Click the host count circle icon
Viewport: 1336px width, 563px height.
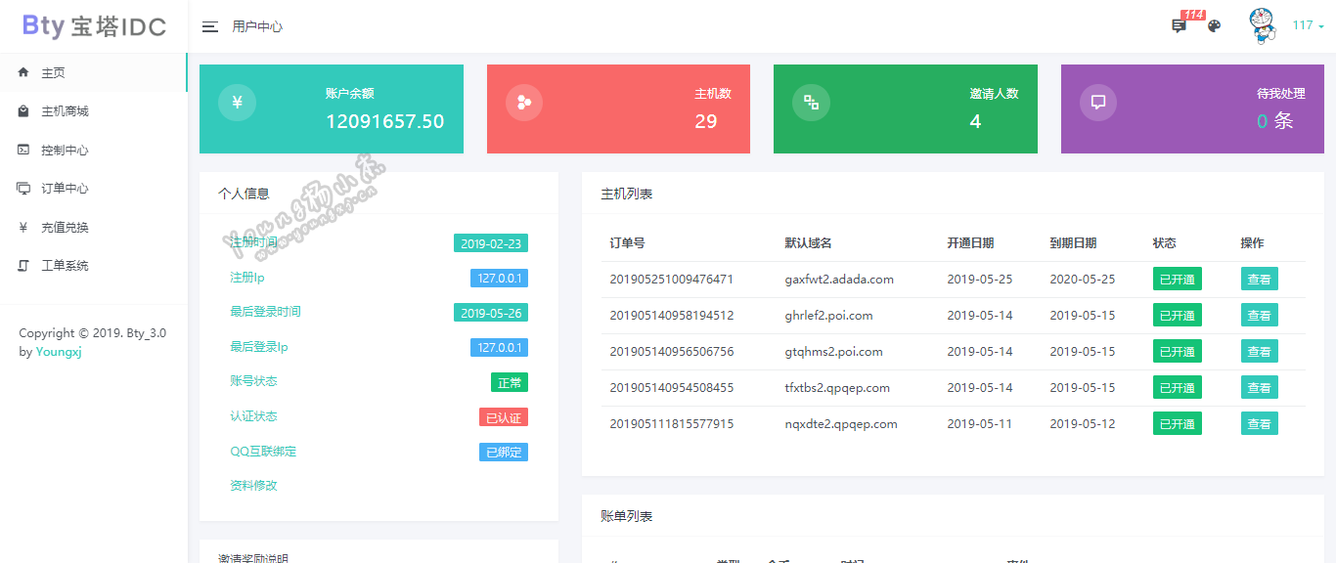(x=524, y=103)
